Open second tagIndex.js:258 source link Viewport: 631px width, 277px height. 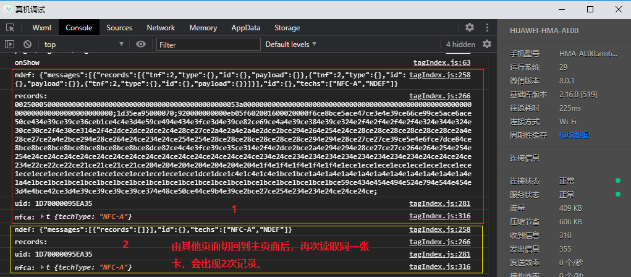(440, 229)
